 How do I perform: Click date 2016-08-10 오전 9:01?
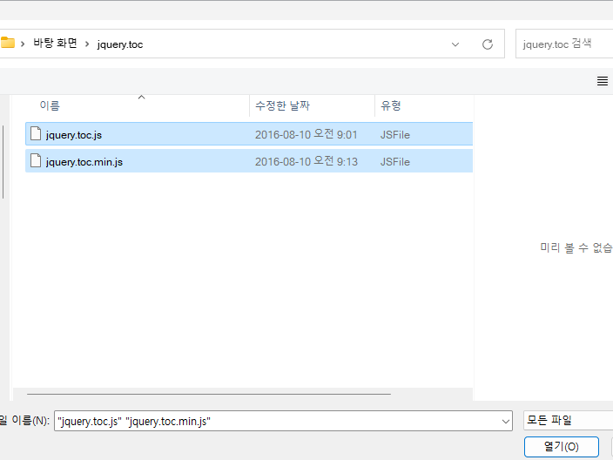(306, 134)
